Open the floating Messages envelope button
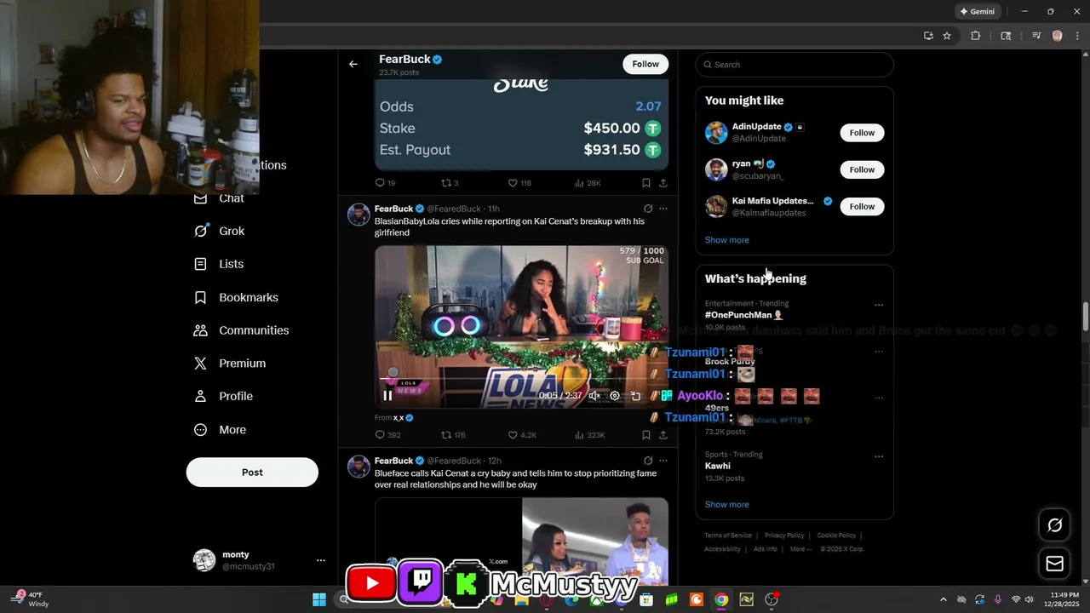The image size is (1090, 613). tap(1054, 564)
